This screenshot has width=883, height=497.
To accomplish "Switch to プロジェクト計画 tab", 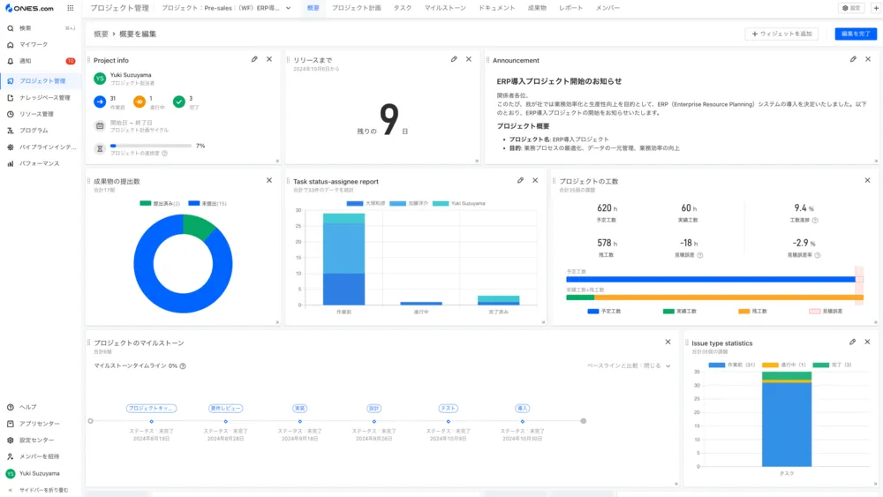I will tap(357, 8).
